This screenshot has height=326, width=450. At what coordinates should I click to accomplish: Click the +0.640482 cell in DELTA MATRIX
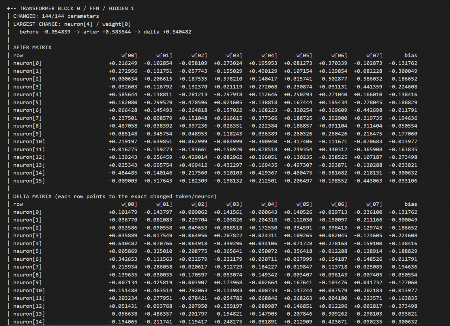coord(123,243)
